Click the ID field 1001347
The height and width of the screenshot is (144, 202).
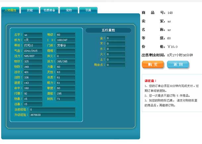pyautogui.click(x=66, y=40)
